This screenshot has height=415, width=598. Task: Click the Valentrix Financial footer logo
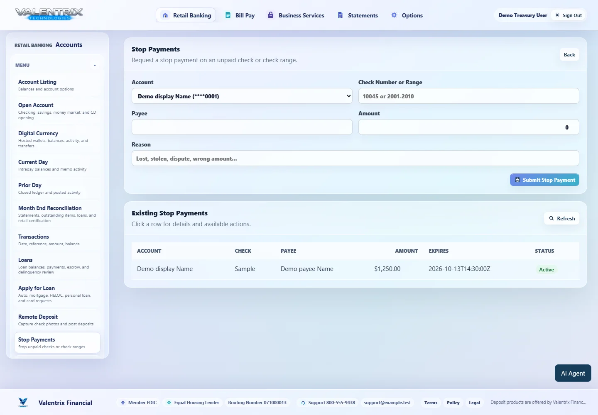coord(23,403)
